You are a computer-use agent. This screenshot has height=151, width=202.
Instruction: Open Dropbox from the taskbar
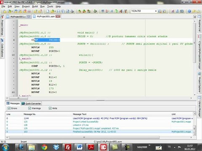(56, 147)
